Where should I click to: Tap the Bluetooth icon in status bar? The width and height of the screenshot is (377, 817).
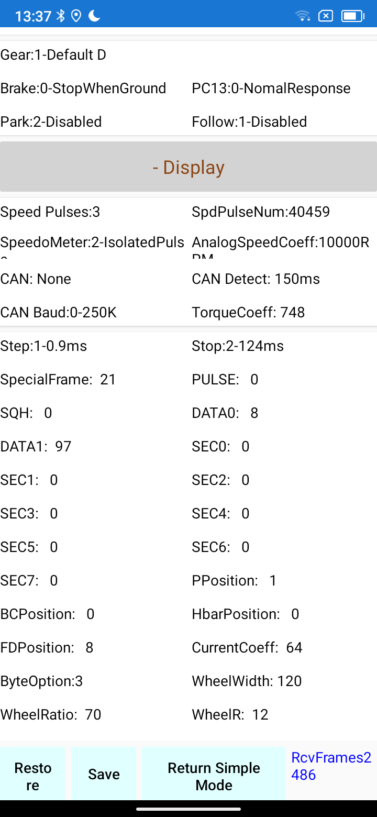pos(61,16)
